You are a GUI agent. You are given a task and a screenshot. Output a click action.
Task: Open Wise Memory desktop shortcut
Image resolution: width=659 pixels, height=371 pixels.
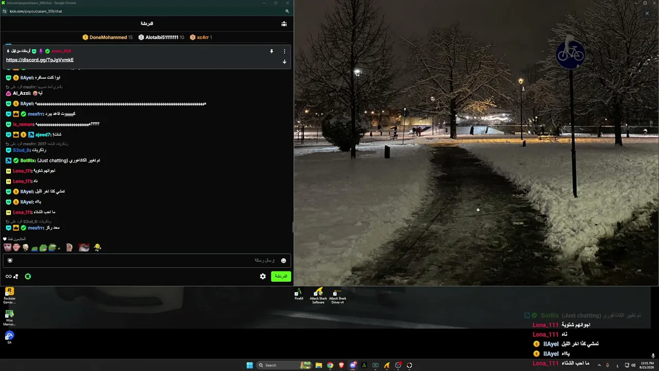tap(9, 317)
